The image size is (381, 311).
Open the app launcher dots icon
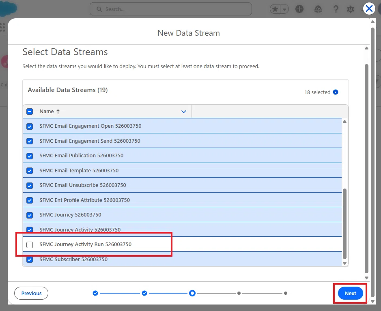click(x=3, y=28)
